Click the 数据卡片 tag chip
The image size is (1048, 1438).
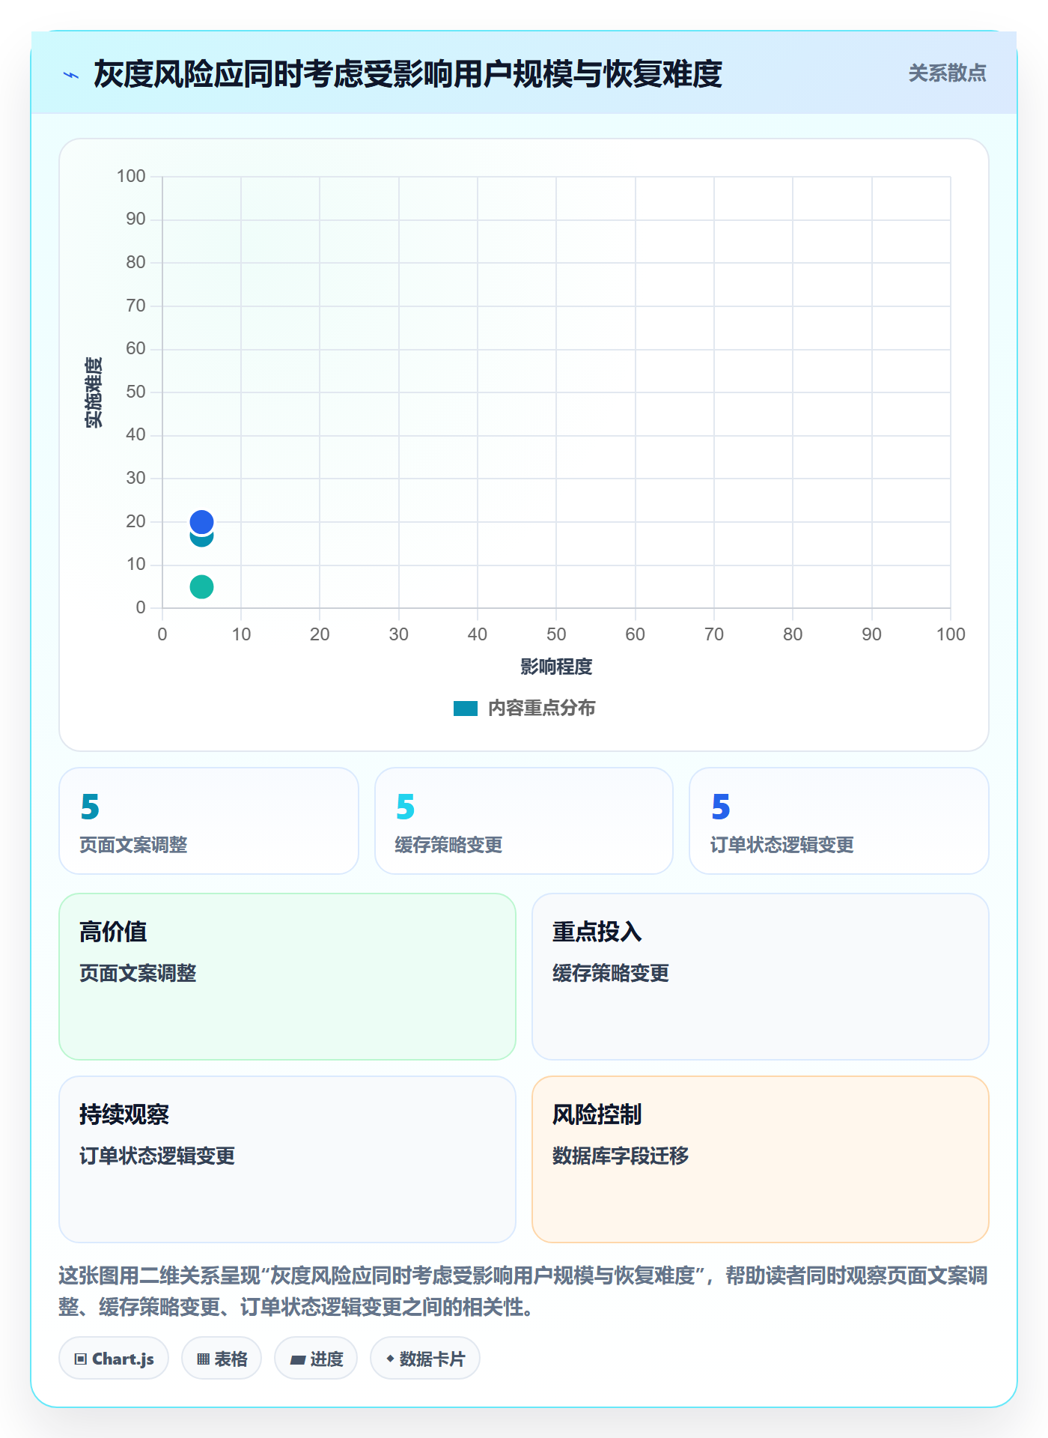(425, 1359)
